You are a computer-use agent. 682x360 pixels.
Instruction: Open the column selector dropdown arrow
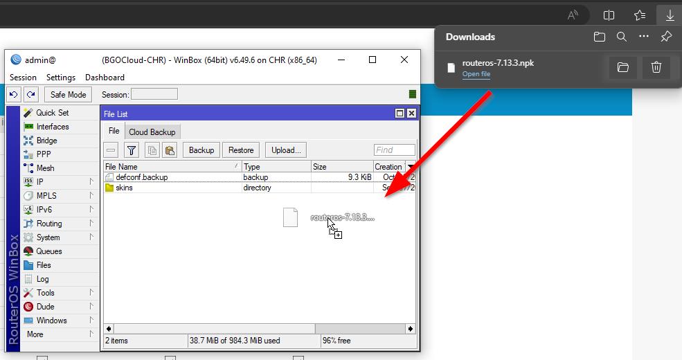410,167
